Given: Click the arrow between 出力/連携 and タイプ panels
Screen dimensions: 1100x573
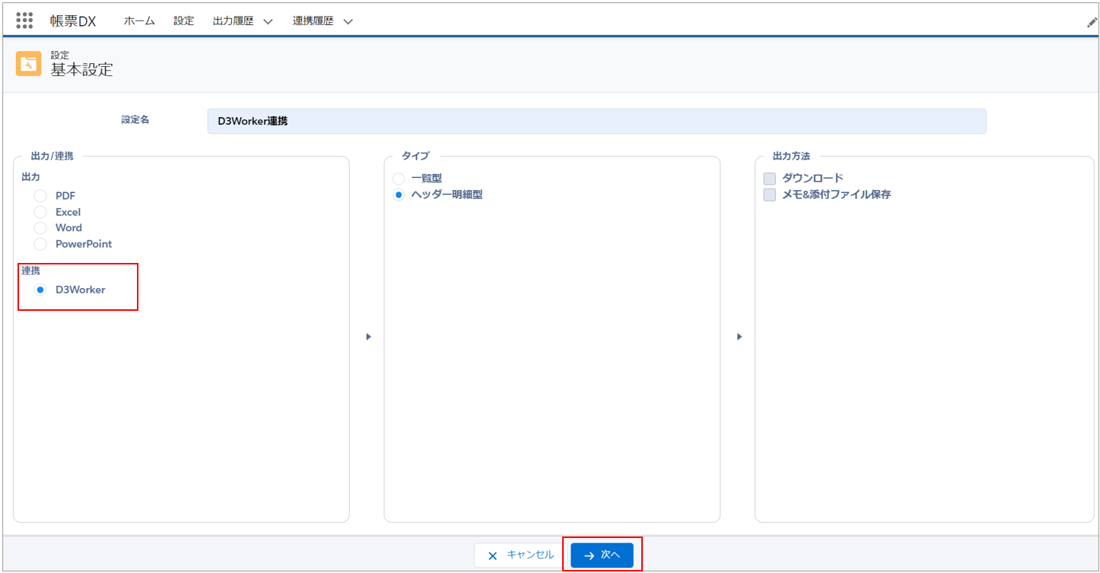Looking at the screenshot, I should pyautogui.click(x=368, y=336).
